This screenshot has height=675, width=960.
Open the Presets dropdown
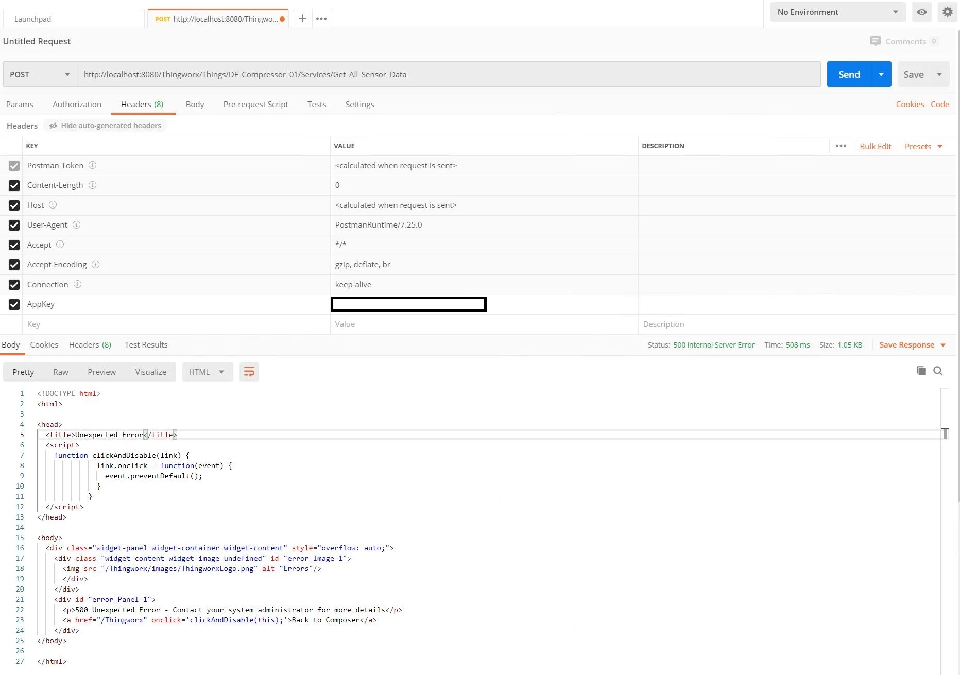tap(923, 146)
